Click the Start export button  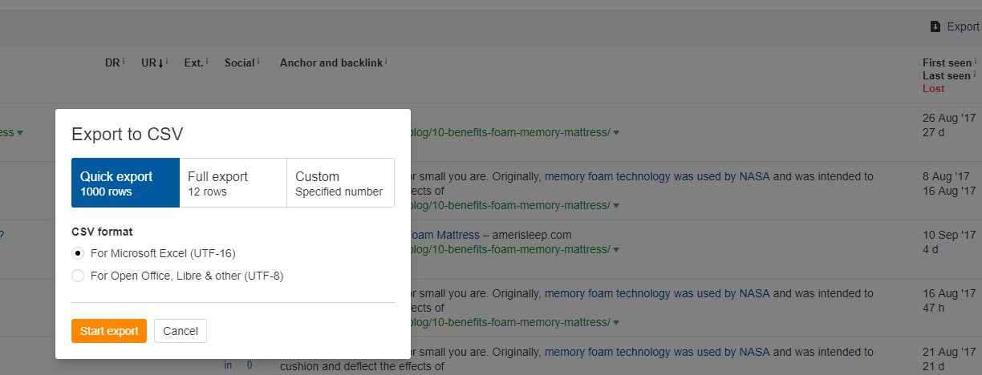pyautogui.click(x=109, y=331)
